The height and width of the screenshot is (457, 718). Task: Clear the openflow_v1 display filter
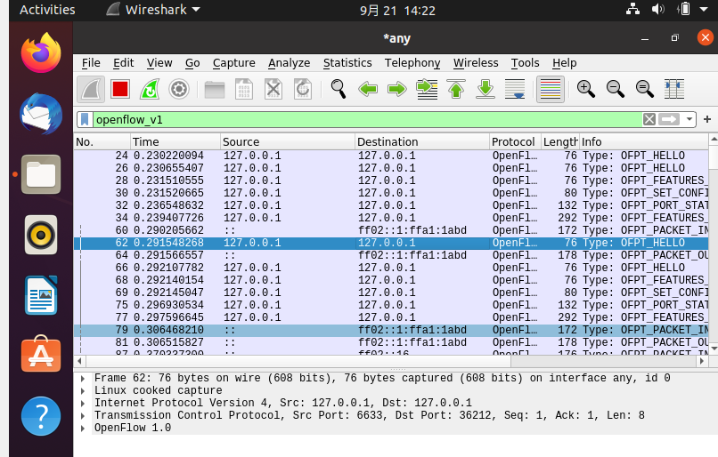tap(649, 120)
